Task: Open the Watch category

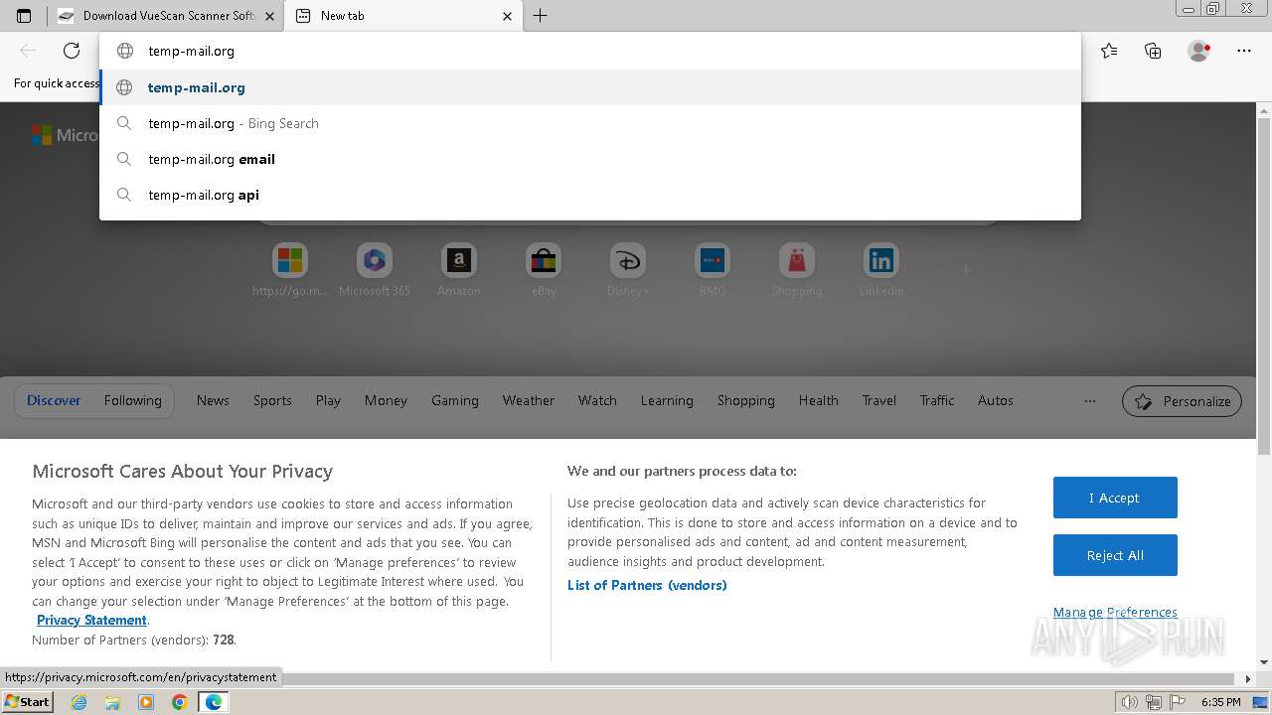Action: click(597, 400)
